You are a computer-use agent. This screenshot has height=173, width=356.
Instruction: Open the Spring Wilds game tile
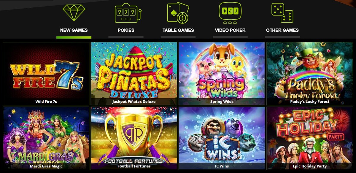(222, 74)
